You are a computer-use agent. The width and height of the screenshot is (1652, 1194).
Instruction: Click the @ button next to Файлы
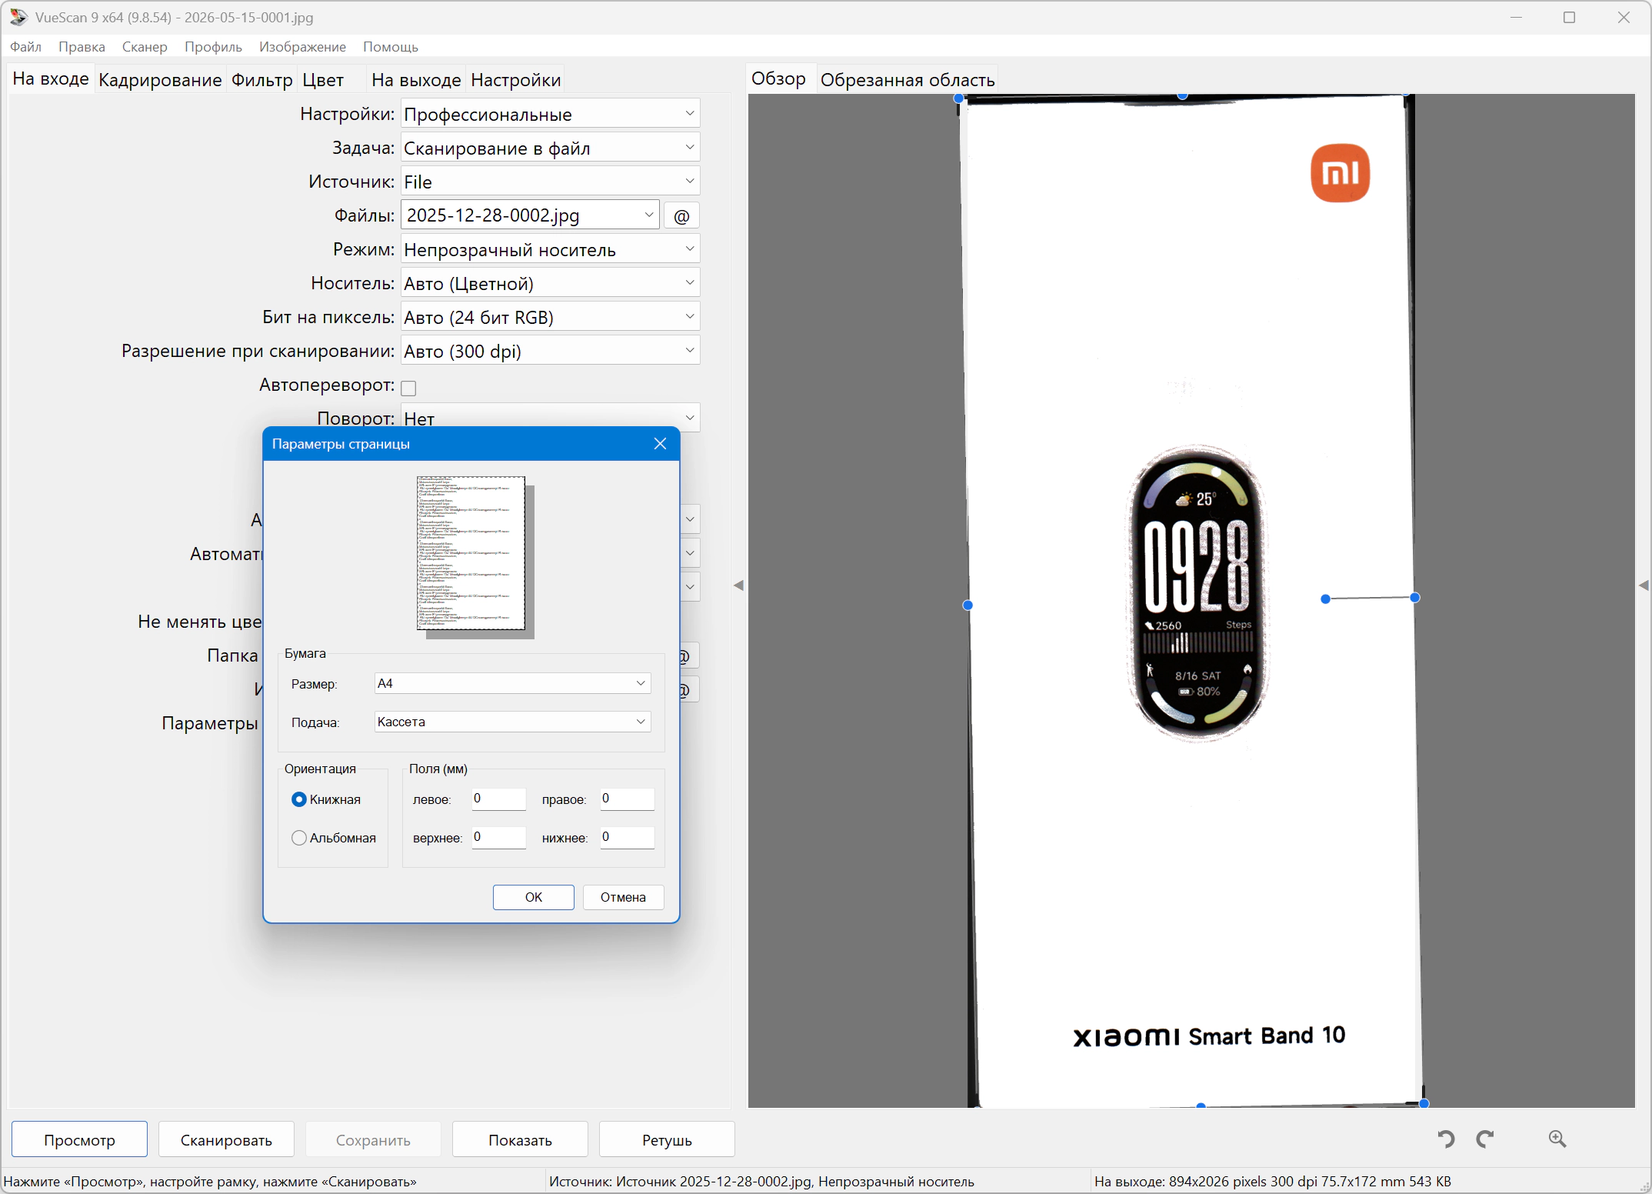[681, 216]
